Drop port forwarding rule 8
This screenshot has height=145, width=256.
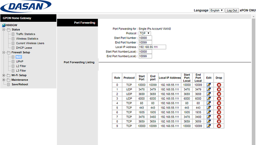(219, 121)
